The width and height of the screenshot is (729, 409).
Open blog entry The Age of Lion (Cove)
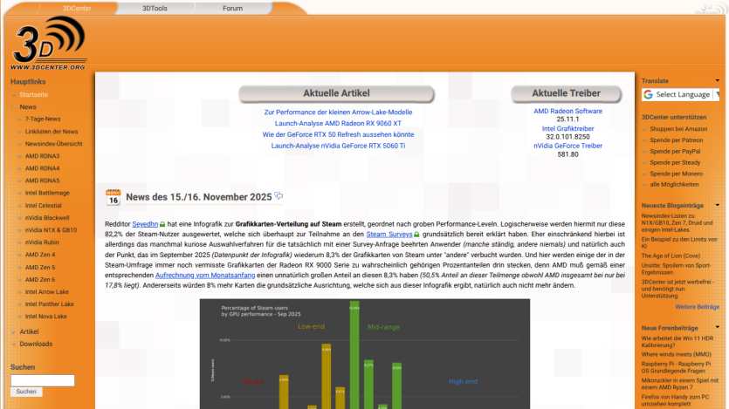point(671,256)
